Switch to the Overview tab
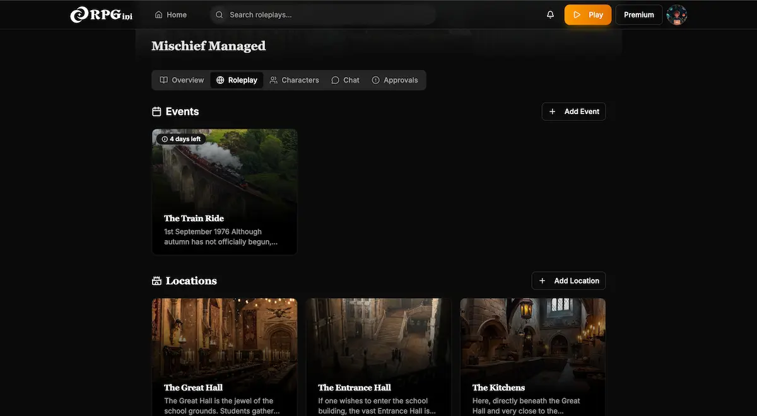 (182, 80)
